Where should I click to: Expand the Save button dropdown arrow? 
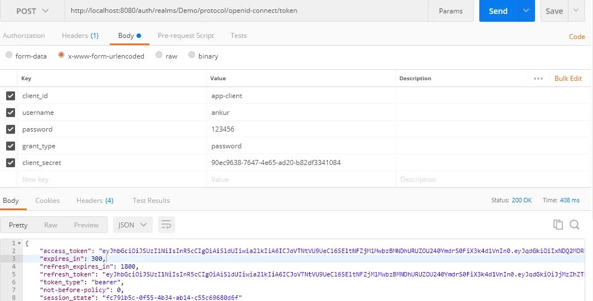pos(576,11)
